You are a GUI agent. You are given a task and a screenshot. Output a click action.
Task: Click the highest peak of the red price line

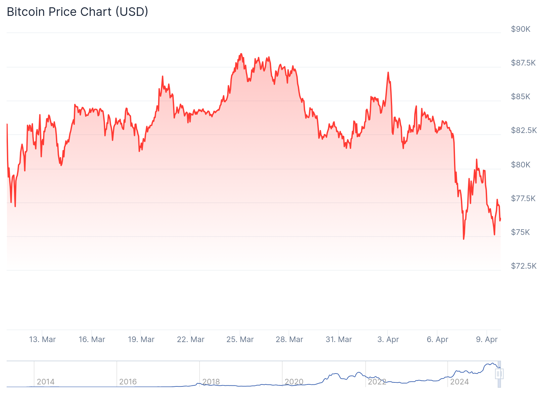coord(241,54)
